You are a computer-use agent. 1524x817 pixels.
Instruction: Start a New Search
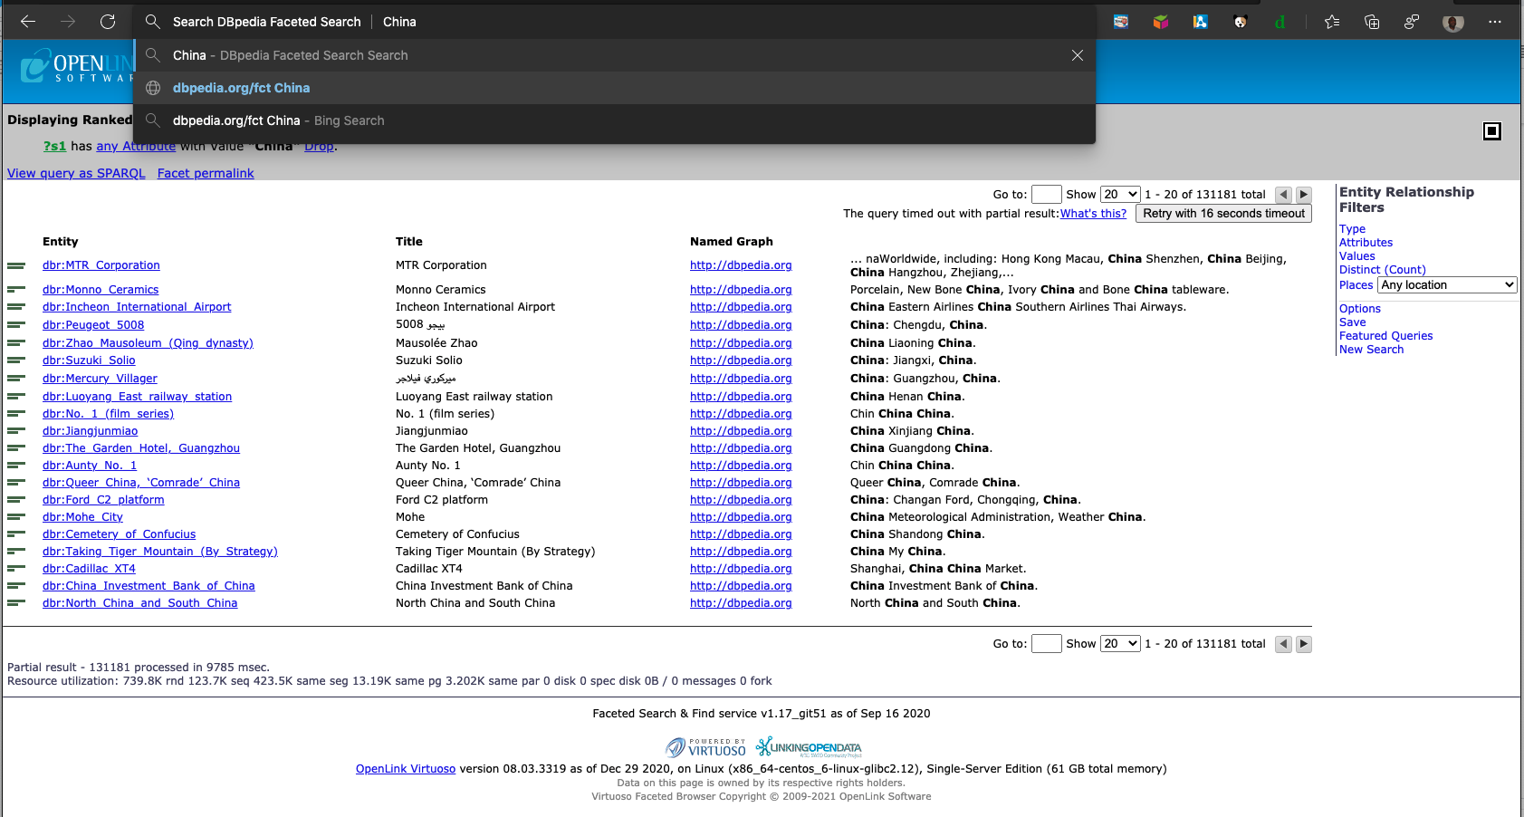click(1371, 350)
